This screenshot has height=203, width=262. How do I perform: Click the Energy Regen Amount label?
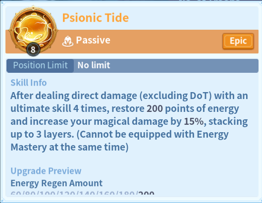[x=56, y=183]
